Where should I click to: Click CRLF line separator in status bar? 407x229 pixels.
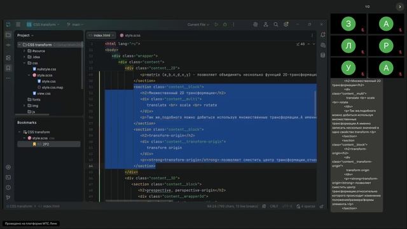274,206
